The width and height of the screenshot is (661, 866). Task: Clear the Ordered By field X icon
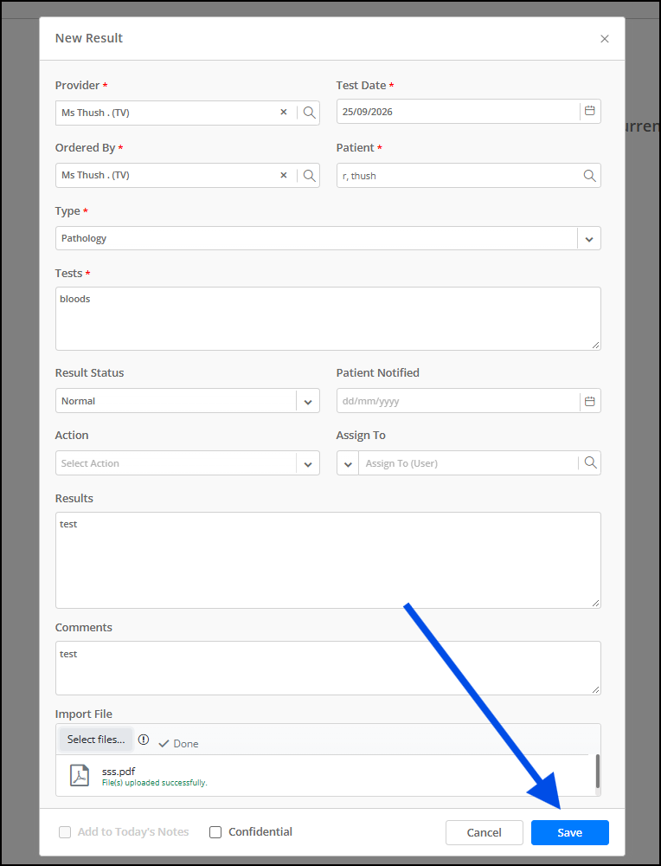coord(284,175)
